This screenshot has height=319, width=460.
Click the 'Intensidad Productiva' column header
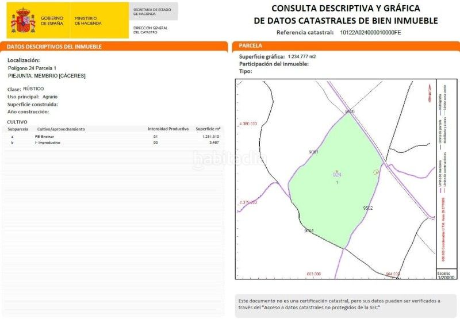click(x=168, y=129)
